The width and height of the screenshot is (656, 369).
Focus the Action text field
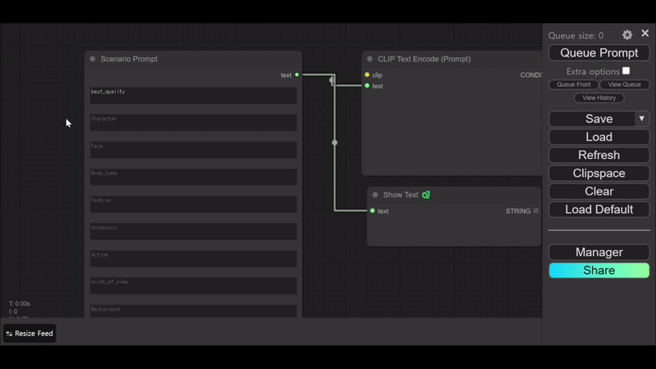(x=194, y=258)
